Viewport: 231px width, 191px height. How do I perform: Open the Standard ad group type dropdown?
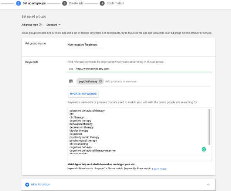click(54, 25)
